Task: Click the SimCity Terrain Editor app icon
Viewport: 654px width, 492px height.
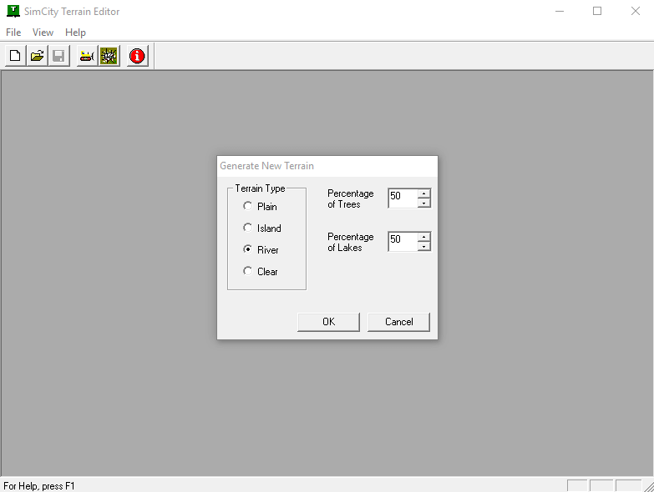Action: click(13, 11)
